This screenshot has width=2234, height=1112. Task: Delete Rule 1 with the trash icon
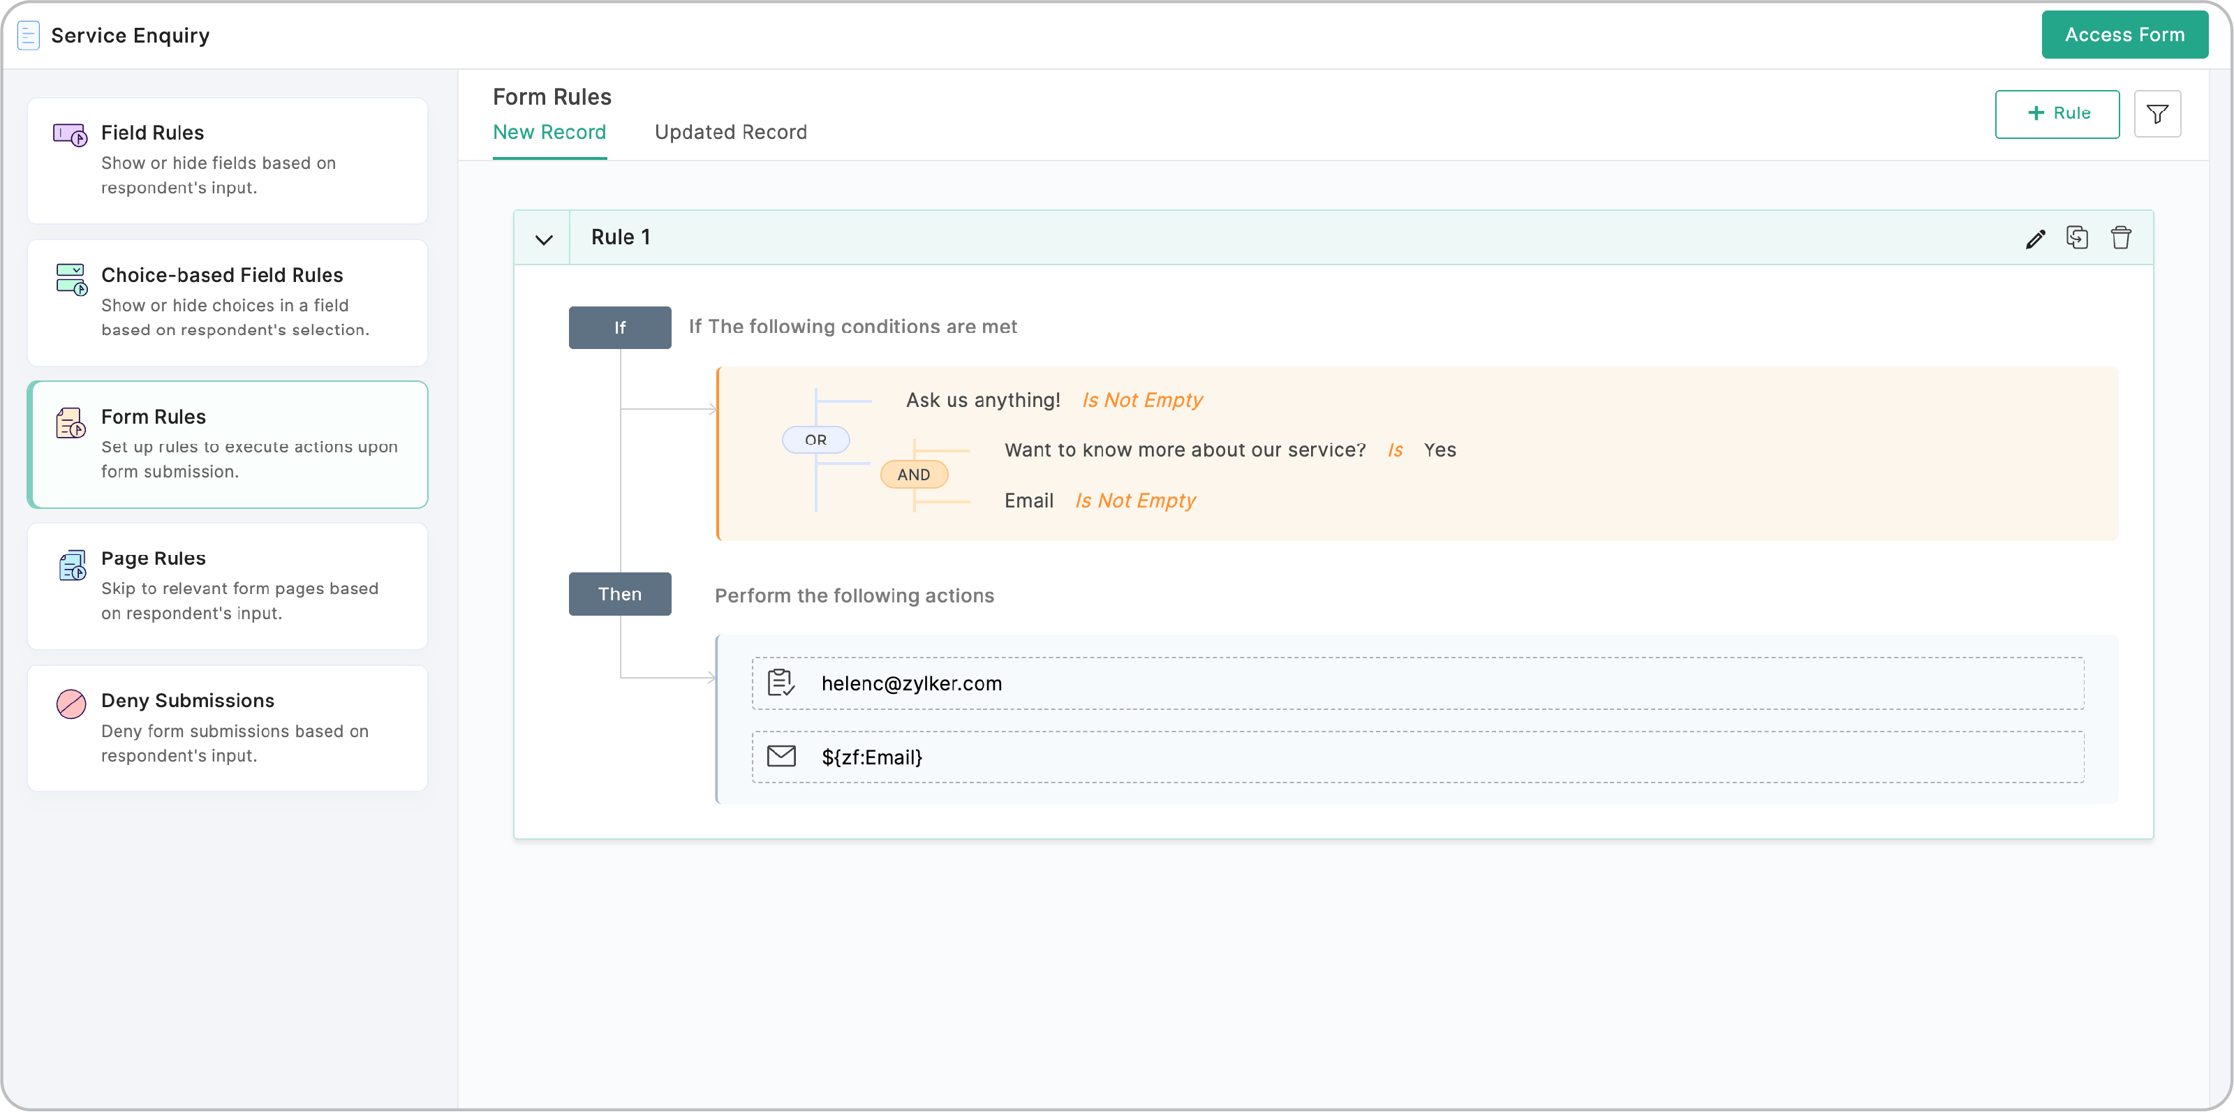tap(2120, 237)
